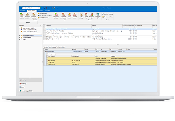Select Termín odevzdání nabídky tree item

pos(30,30)
